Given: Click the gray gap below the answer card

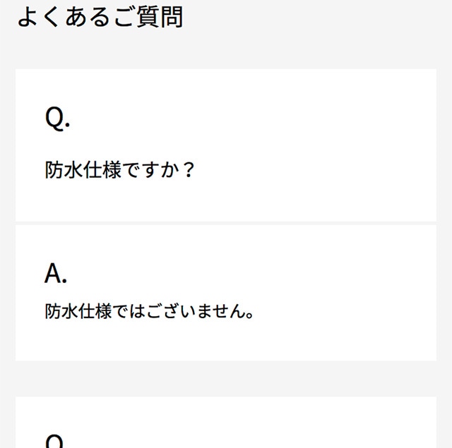Looking at the screenshot, I should point(226,379).
